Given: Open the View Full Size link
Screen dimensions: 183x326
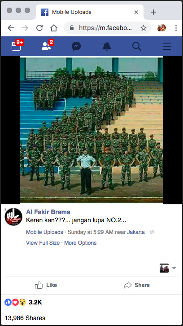Looking at the screenshot, I should [43, 243].
